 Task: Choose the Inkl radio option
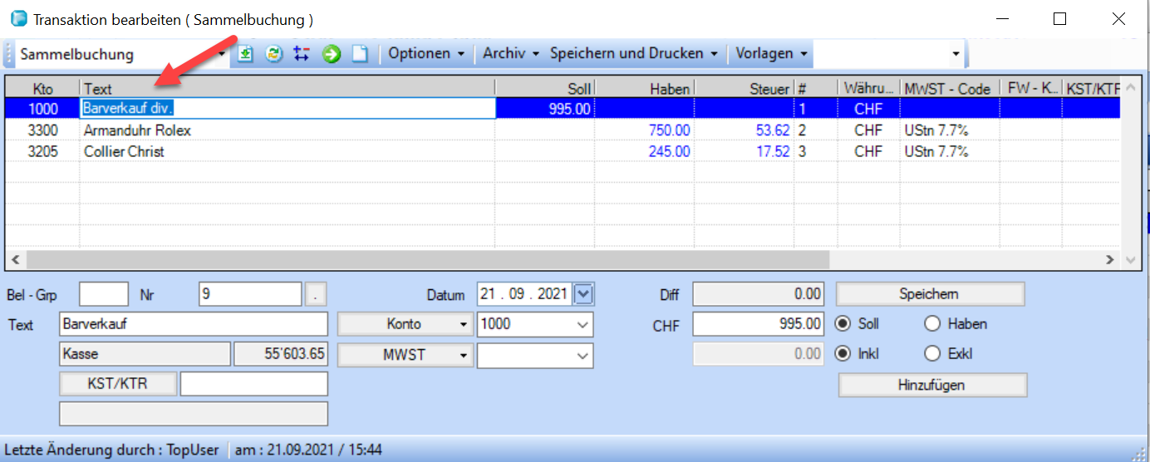843,354
